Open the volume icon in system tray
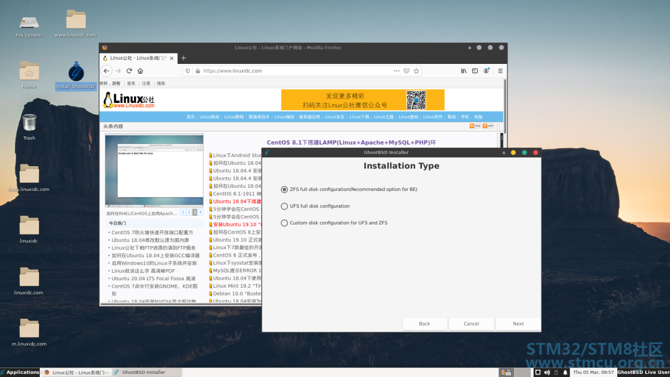The width and height of the screenshot is (670, 377). click(547, 372)
